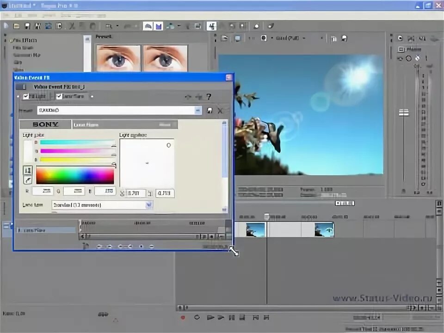Click the Y position value field
This screenshot has height=333, width=444.
click(165, 193)
